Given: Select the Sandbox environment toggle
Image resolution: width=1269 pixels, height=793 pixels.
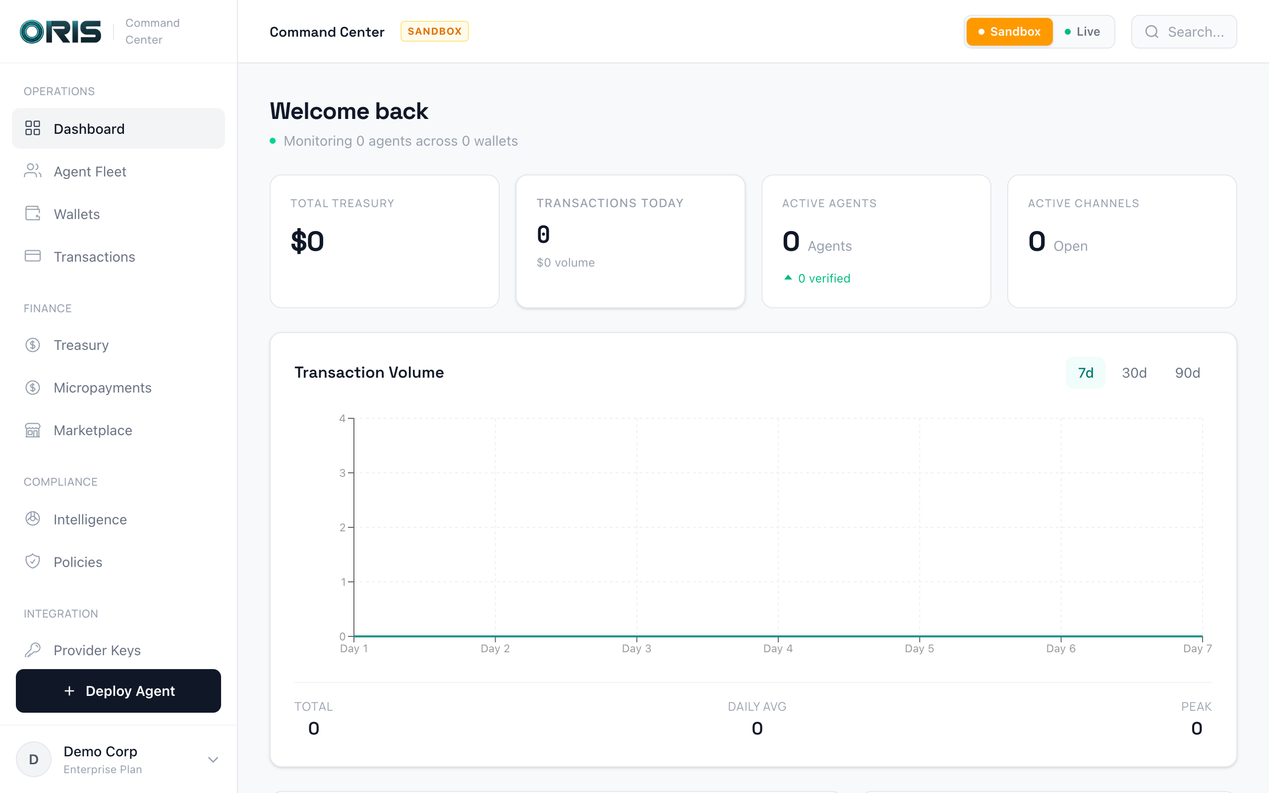Looking at the screenshot, I should pyautogui.click(x=1009, y=31).
